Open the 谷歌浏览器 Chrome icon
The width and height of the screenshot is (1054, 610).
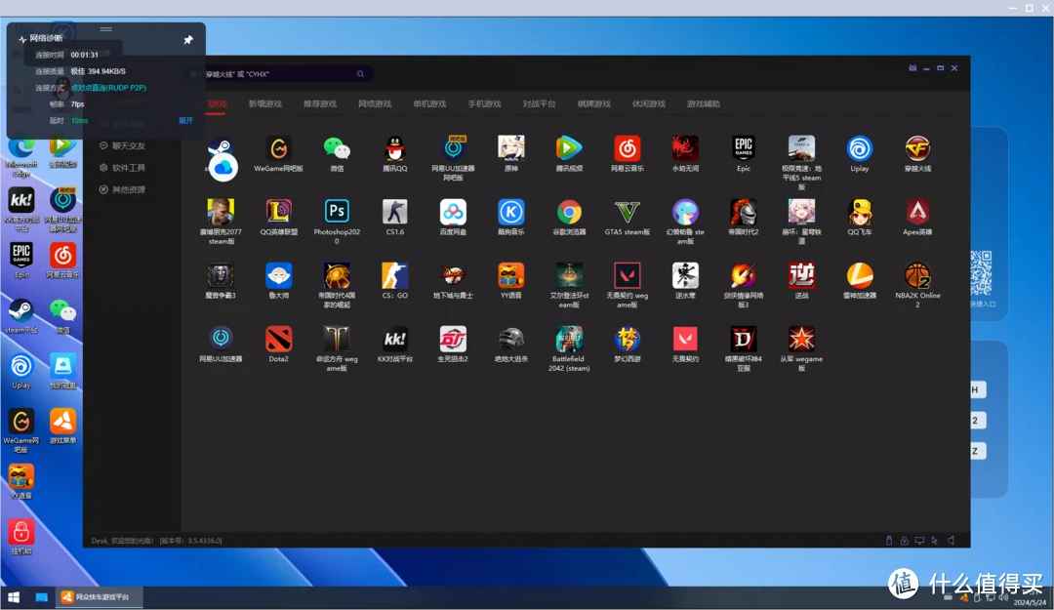[569, 212]
